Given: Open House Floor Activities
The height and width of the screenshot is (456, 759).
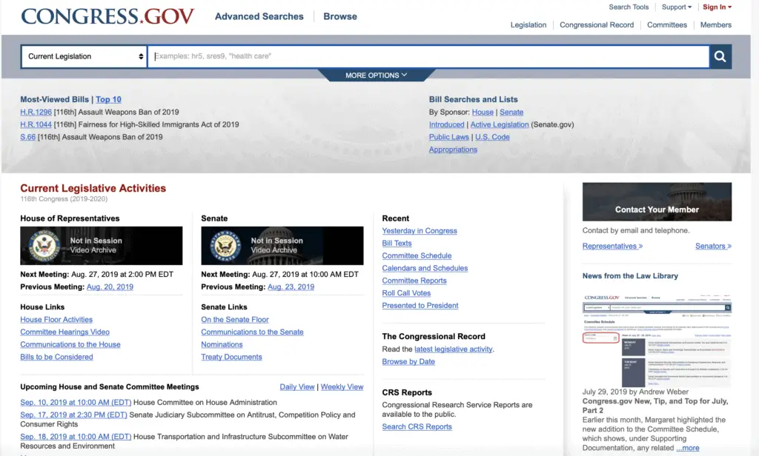Looking at the screenshot, I should point(56,320).
